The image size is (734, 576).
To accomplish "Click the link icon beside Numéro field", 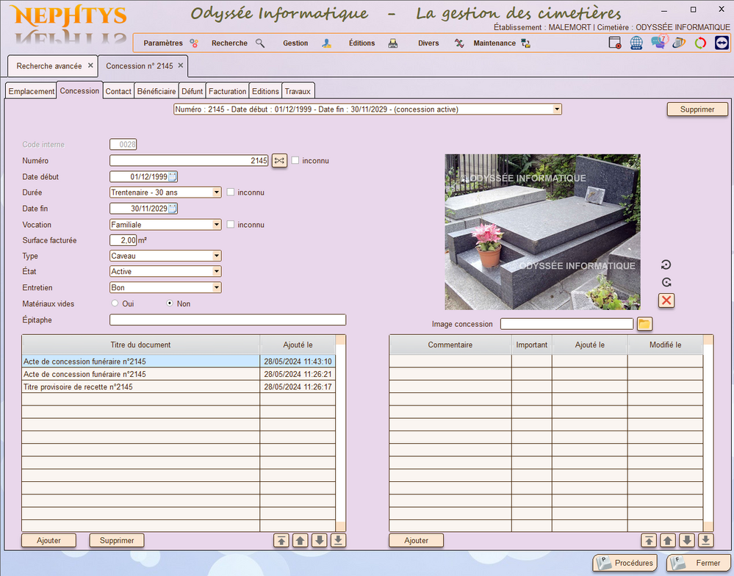I will pyautogui.click(x=279, y=160).
